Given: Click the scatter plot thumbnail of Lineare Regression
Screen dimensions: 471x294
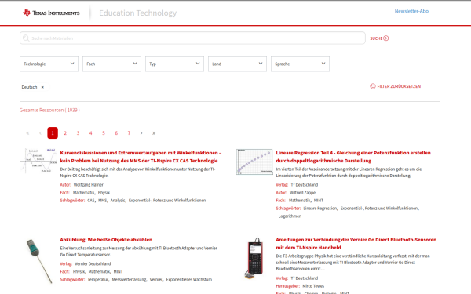Looking at the screenshot, I should [254, 162].
